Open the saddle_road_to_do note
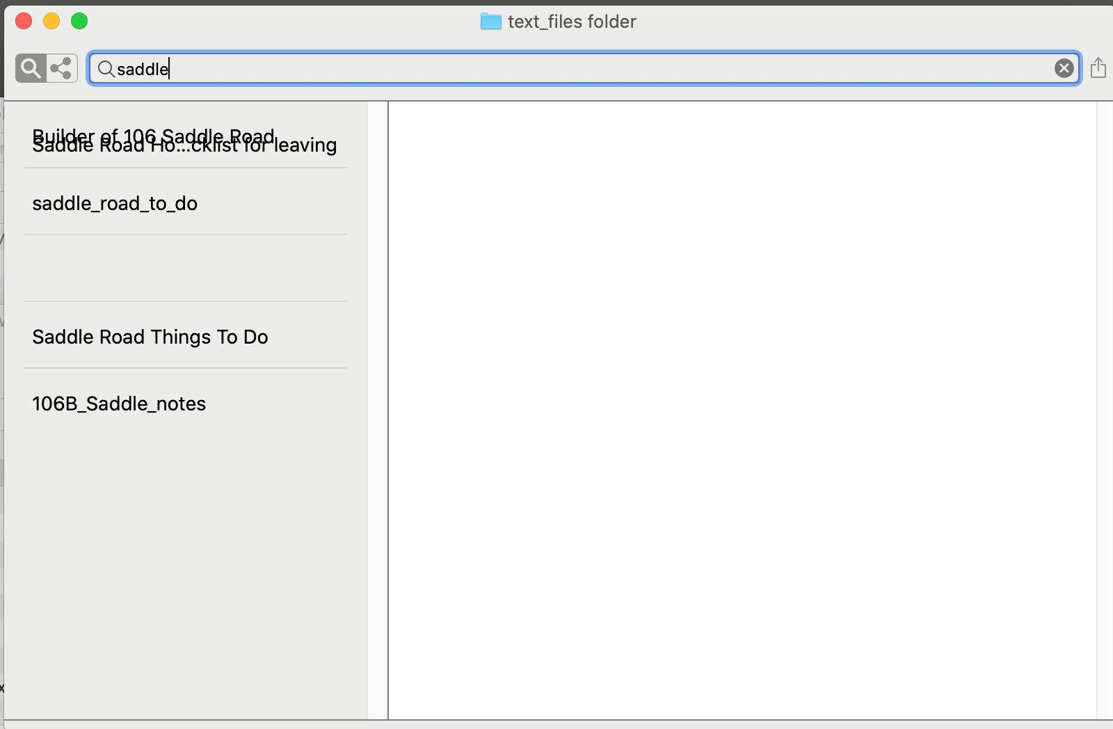This screenshot has width=1113, height=729. click(115, 203)
